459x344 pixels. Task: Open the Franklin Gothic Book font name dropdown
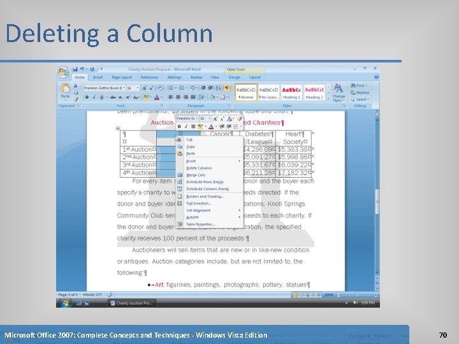[x=124, y=88]
